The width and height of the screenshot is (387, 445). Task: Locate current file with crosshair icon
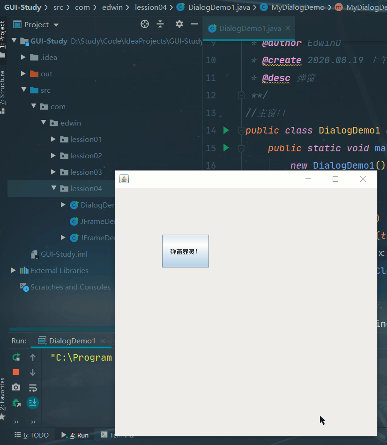pos(145,24)
